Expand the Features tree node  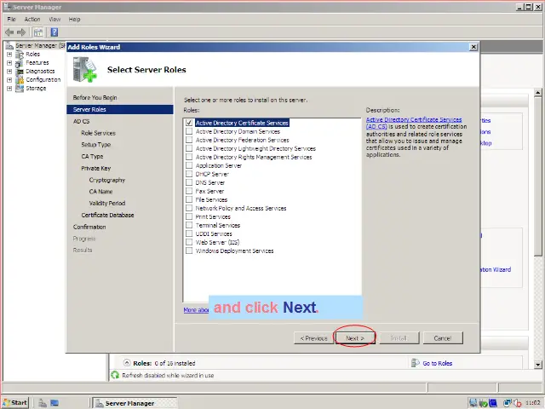(9, 63)
